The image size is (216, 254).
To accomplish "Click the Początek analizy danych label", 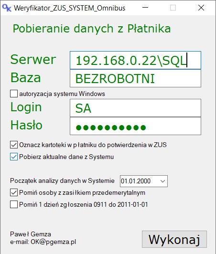I will click(x=62, y=180).
